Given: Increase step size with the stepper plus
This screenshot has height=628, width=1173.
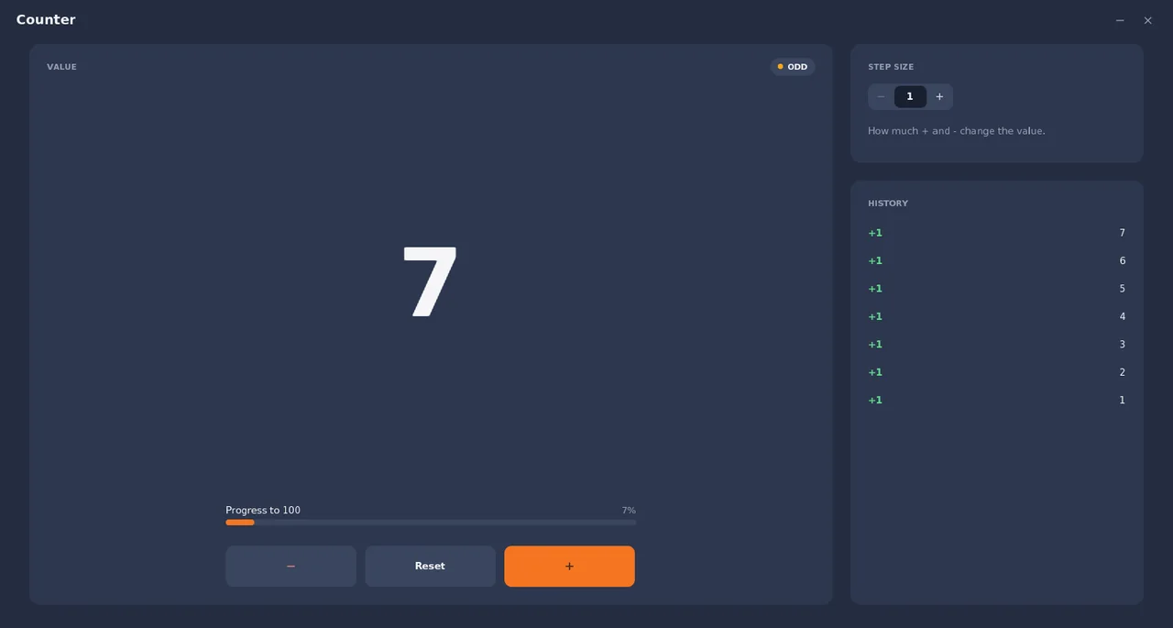Looking at the screenshot, I should click(x=939, y=97).
